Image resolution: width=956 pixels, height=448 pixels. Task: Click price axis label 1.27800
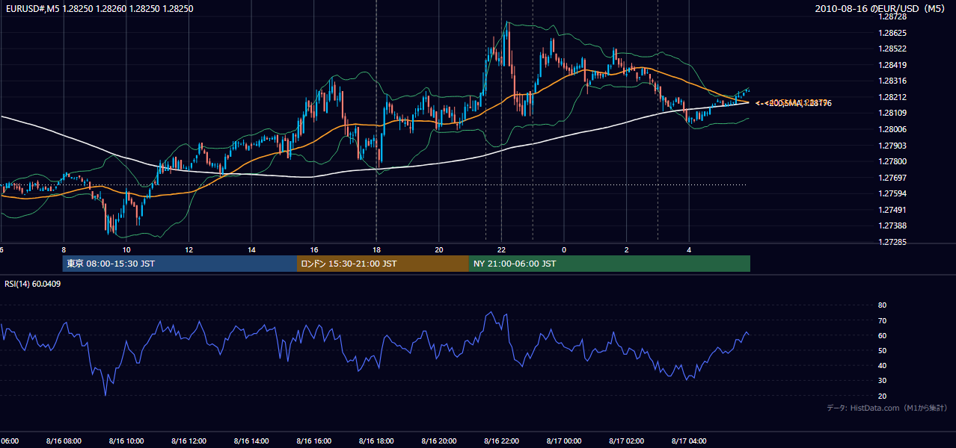[893, 161]
